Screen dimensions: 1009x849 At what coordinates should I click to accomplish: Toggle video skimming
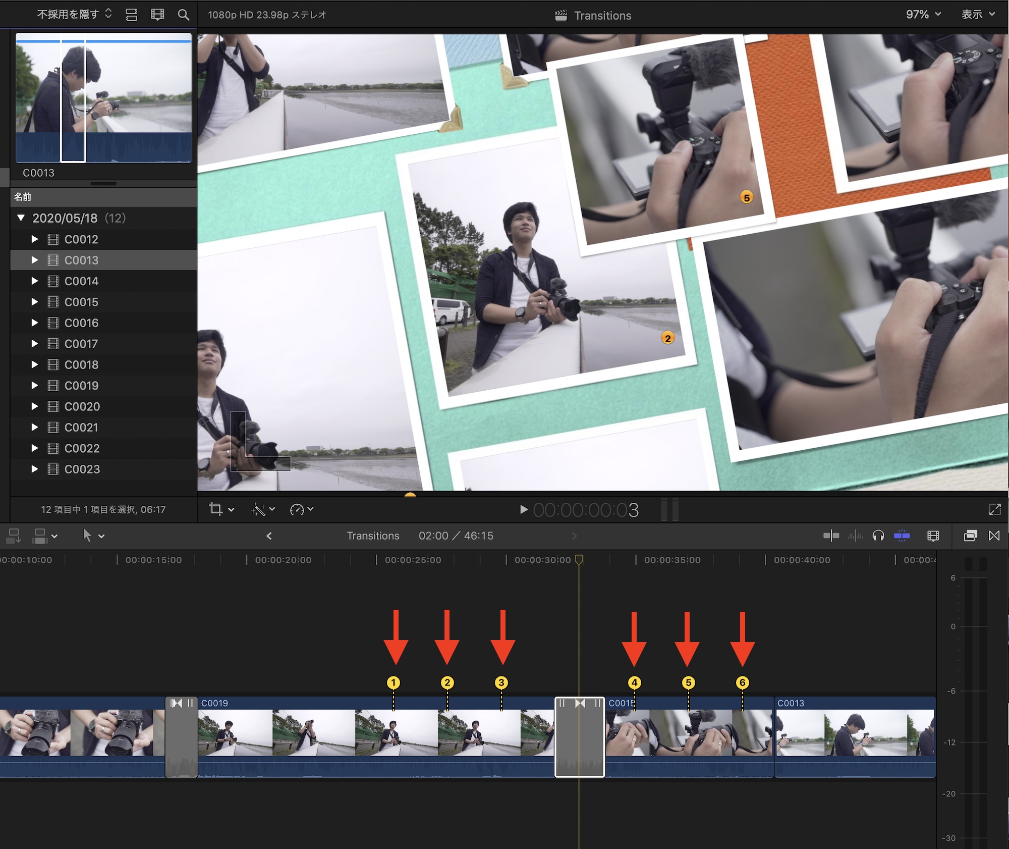(831, 536)
